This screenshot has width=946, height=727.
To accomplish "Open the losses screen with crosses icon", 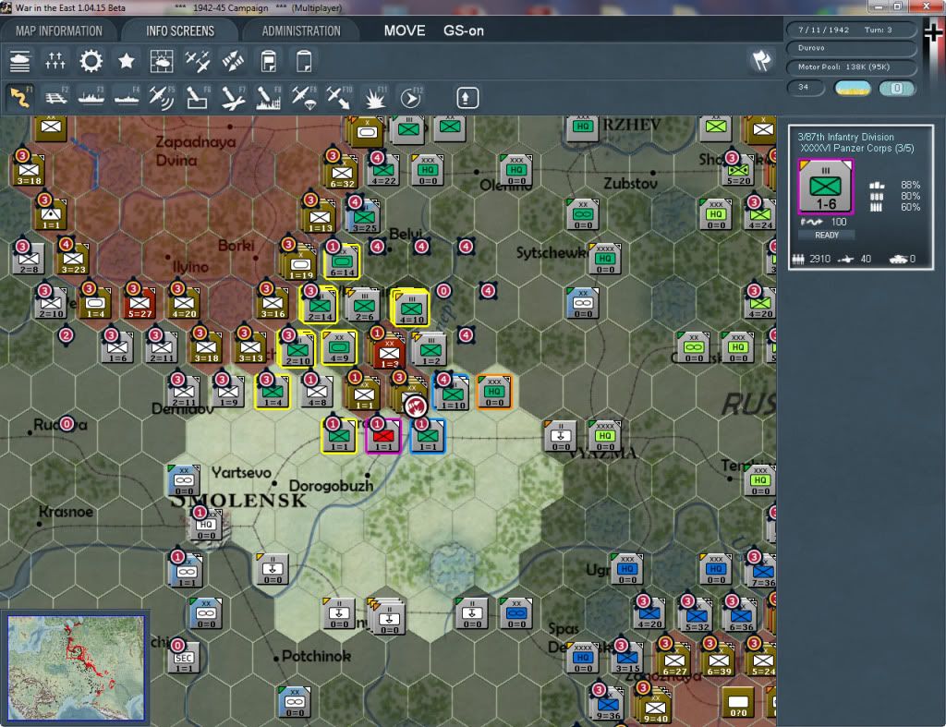I will click(55, 62).
